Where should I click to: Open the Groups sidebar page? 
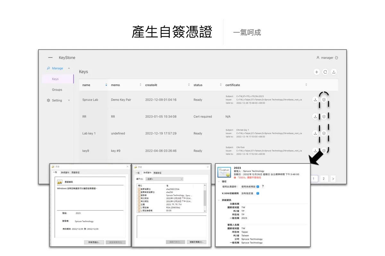coord(57,90)
